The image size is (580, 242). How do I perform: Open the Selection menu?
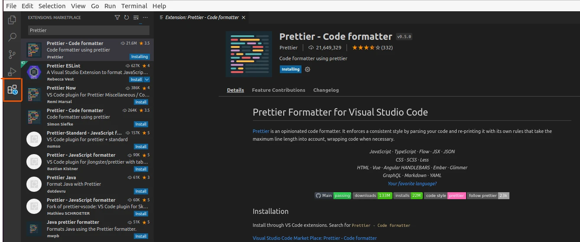[52, 6]
